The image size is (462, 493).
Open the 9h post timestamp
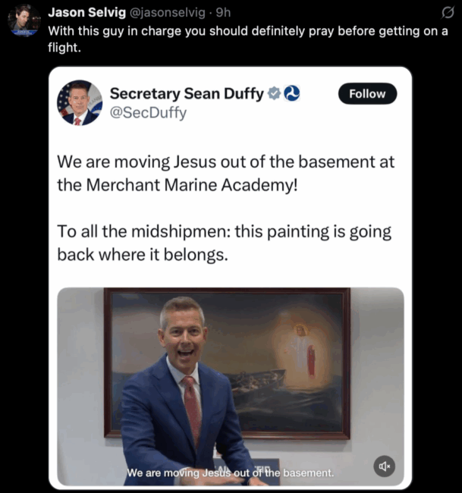(223, 13)
